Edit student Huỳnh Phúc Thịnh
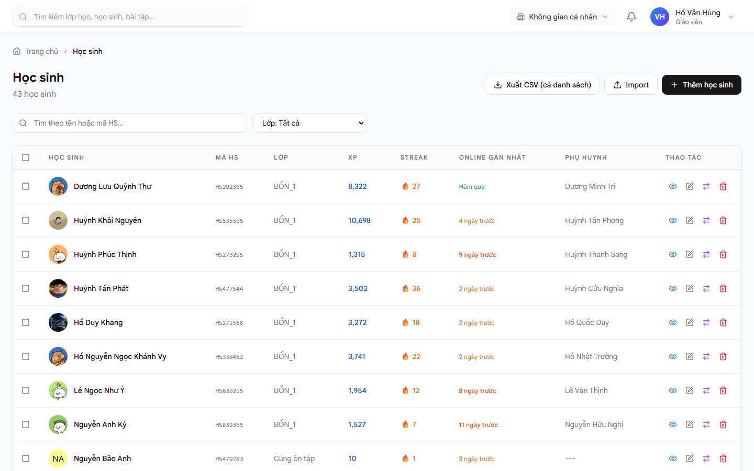Image resolution: width=754 pixels, height=471 pixels. coord(690,254)
